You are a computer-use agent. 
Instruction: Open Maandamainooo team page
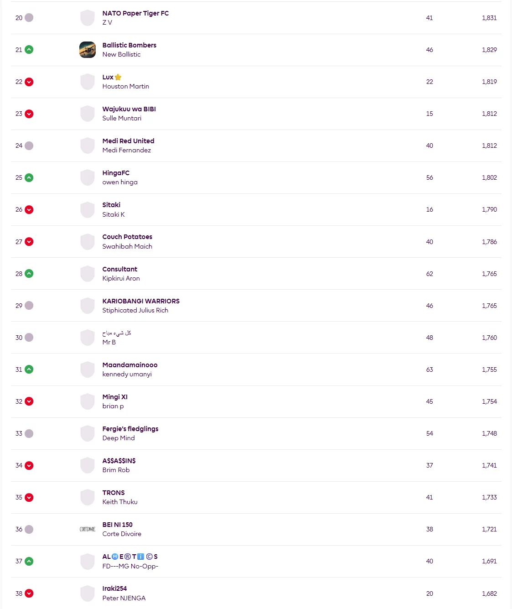click(x=130, y=365)
